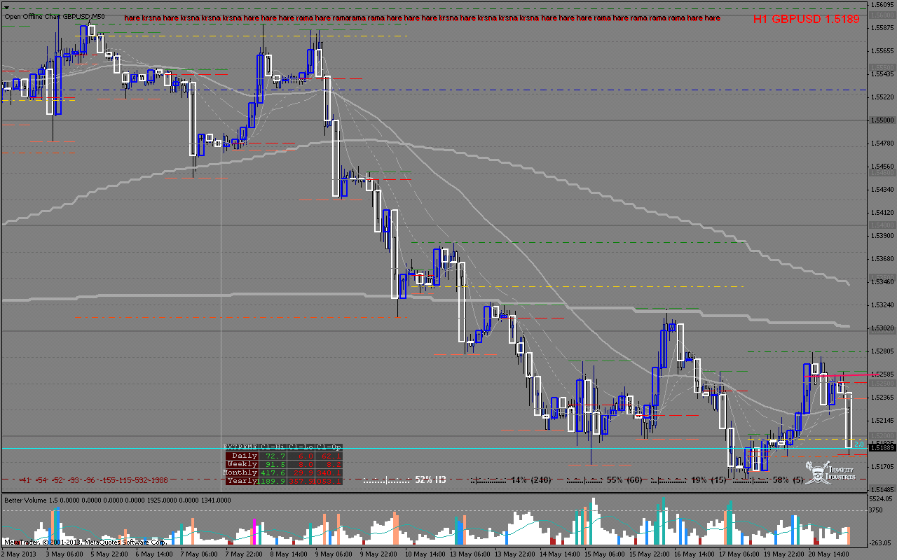
Task: Click the 1.55000 price scale value
Action: point(881,120)
